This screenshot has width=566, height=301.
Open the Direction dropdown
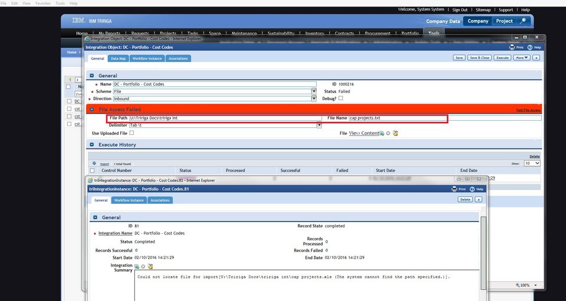coord(314,98)
